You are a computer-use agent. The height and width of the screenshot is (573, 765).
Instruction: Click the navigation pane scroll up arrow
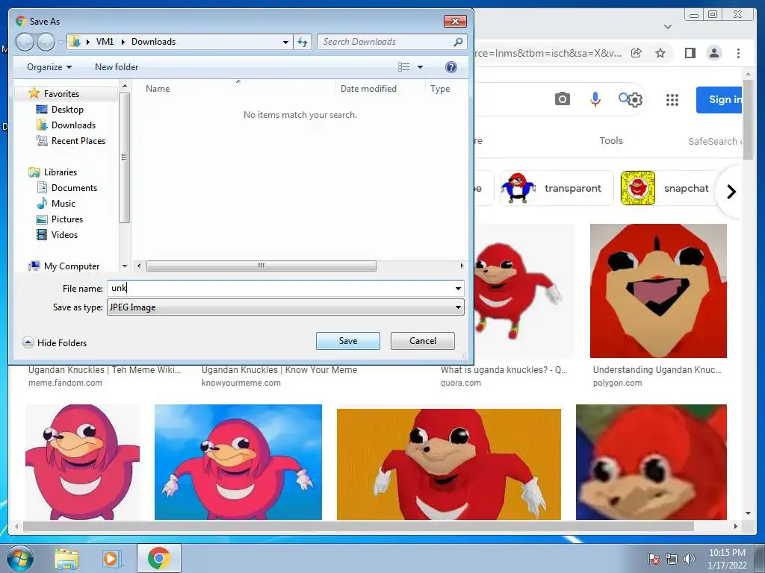click(125, 87)
